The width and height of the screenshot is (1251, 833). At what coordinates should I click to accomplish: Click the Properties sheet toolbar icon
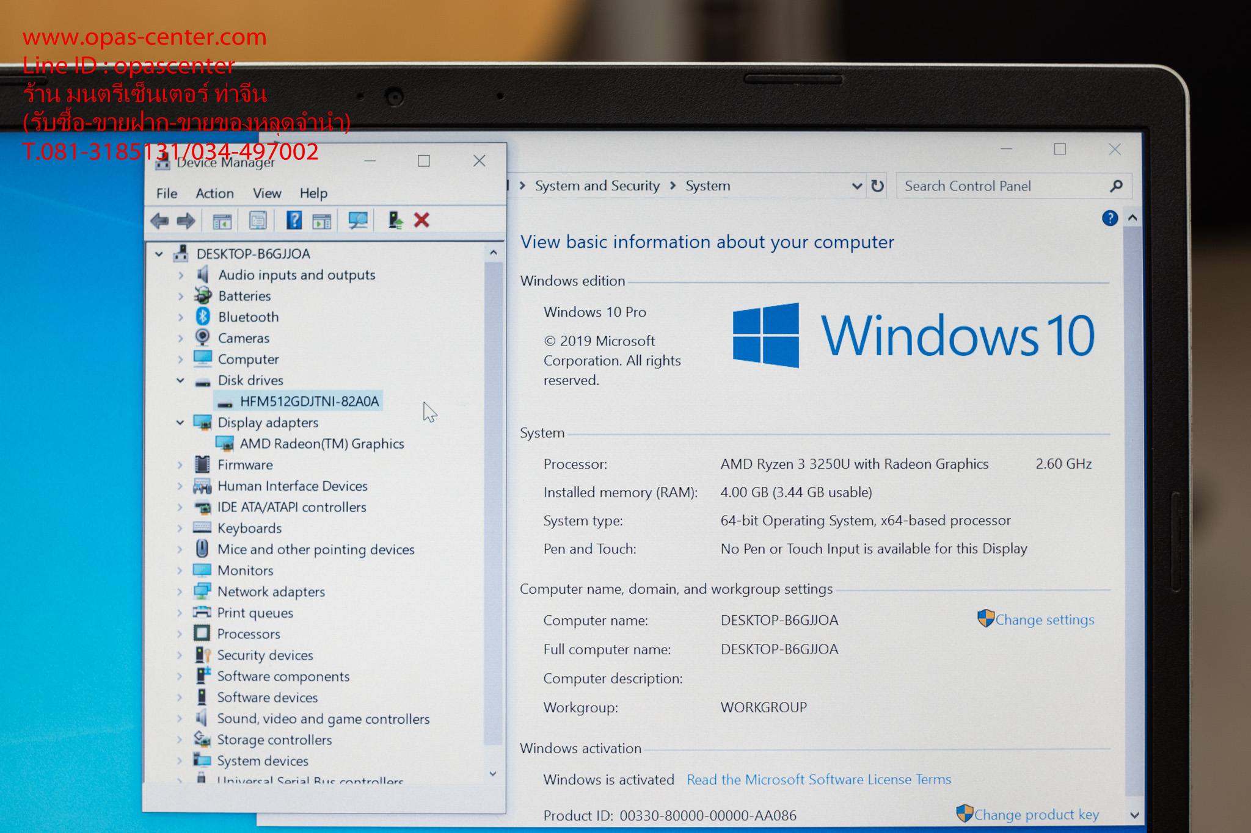tap(258, 220)
